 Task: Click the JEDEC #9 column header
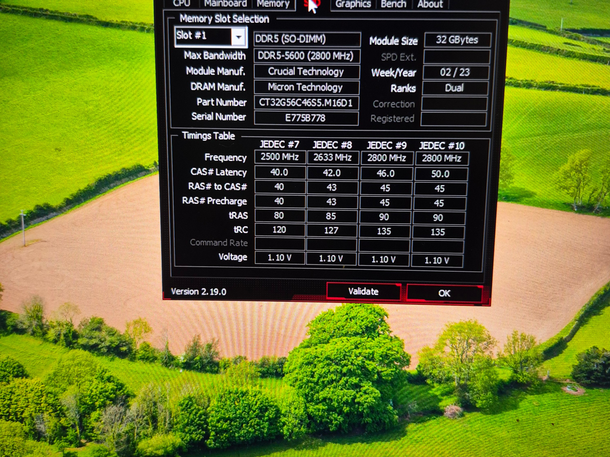[x=387, y=145]
